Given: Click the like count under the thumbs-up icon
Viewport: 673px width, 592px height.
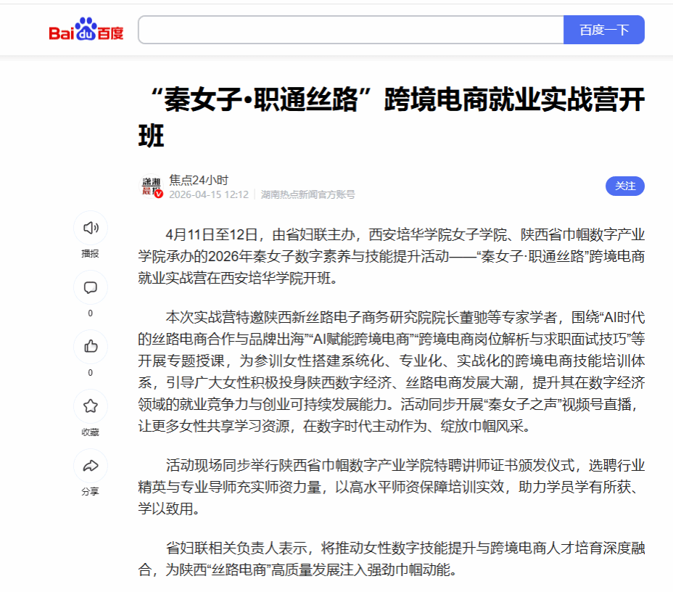Looking at the screenshot, I should point(91,373).
